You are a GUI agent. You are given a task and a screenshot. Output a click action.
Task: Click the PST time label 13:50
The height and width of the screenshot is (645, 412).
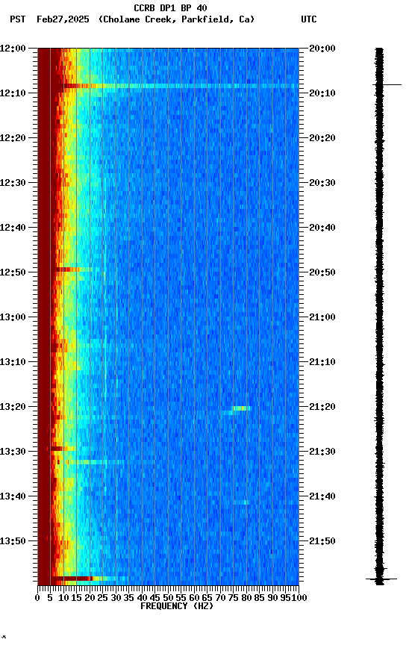pyautogui.click(x=13, y=541)
